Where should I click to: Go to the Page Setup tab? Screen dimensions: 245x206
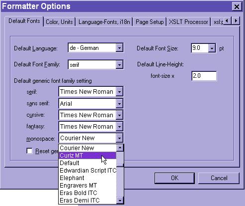click(x=150, y=22)
